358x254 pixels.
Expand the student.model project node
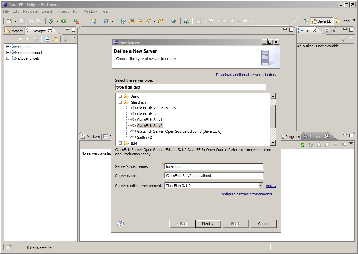click(8, 53)
